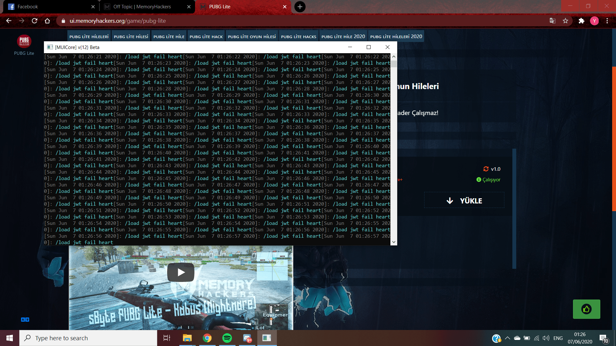Click the ENG language indicator
The image size is (616, 346).
click(558, 338)
